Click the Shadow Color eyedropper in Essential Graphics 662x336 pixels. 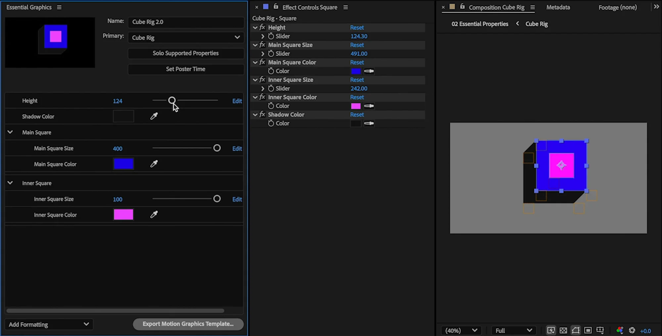coord(154,116)
